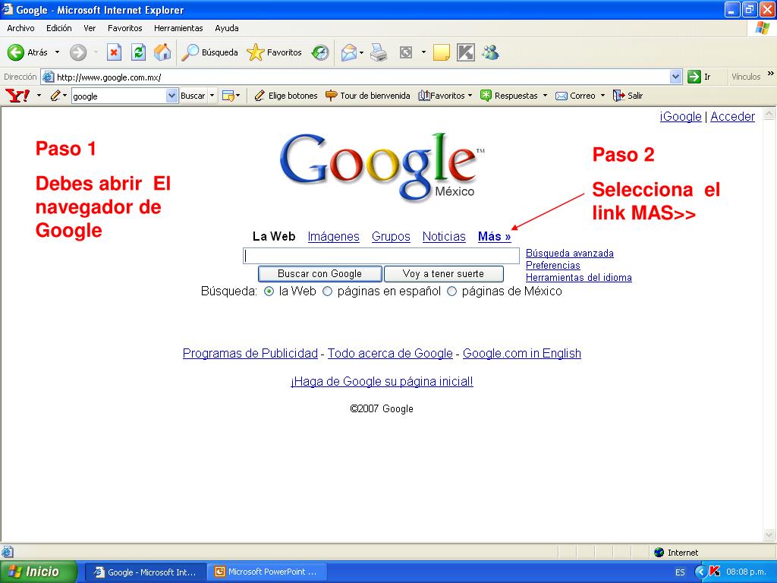This screenshot has height=583, width=777.
Task: Open the Grupos link
Action: point(391,237)
